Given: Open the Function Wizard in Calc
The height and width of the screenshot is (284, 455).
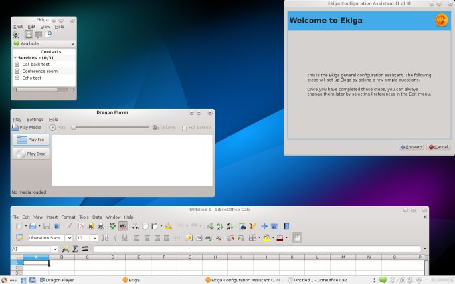Looking at the screenshot, I should 65,249.
